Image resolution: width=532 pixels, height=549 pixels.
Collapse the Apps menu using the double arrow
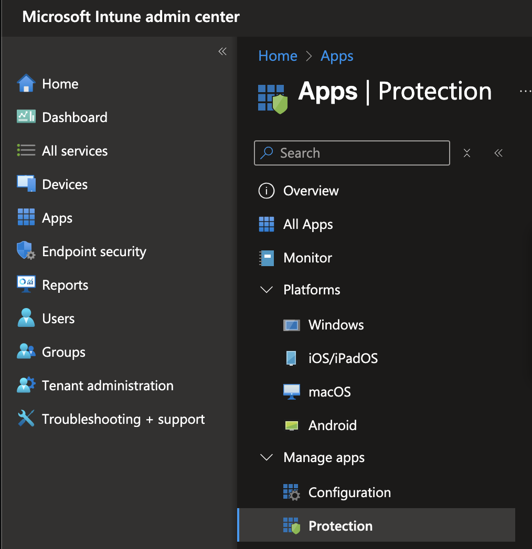498,153
